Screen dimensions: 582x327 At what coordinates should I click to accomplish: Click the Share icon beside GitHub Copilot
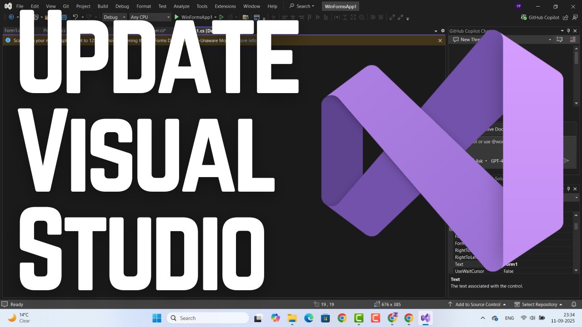click(565, 17)
